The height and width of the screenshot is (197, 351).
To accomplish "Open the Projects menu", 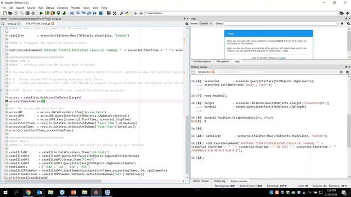I will pyautogui.click(x=76, y=8).
